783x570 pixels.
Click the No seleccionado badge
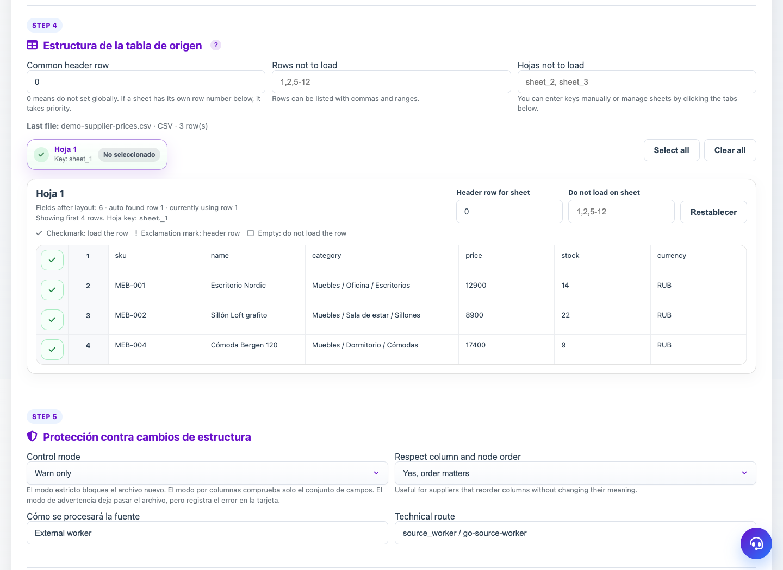pos(129,155)
